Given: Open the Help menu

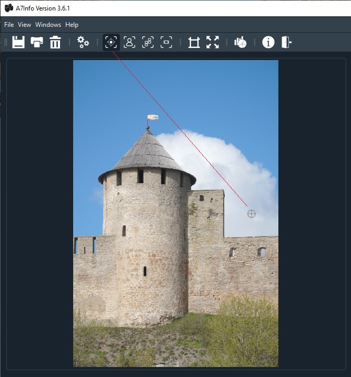Looking at the screenshot, I should coord(72,25).
